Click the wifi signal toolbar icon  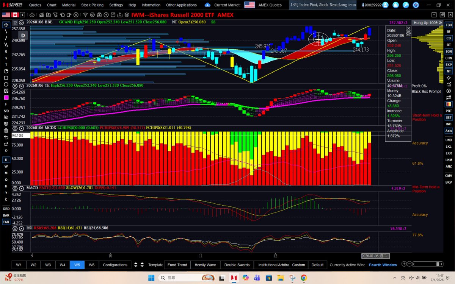click(x=86, y=15)
